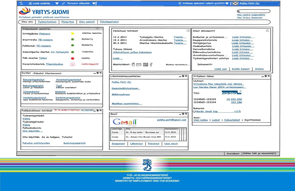The image size is (295, 191).
Task: Click the pencil icon beside Personoi näkymää
Action: point(63,3)
